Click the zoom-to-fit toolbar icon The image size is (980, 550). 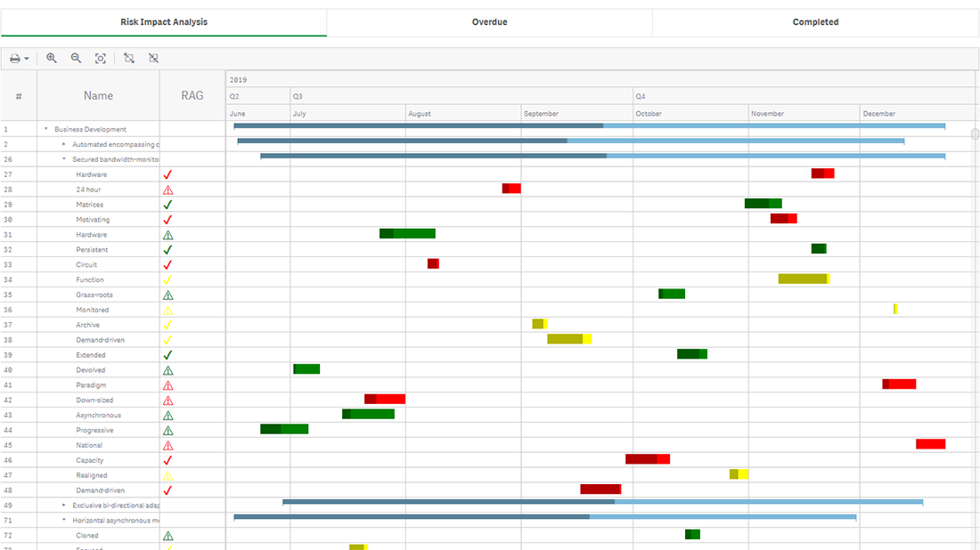pos(101,59)
